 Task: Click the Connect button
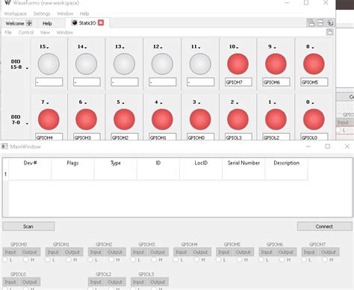pos(324,226)
